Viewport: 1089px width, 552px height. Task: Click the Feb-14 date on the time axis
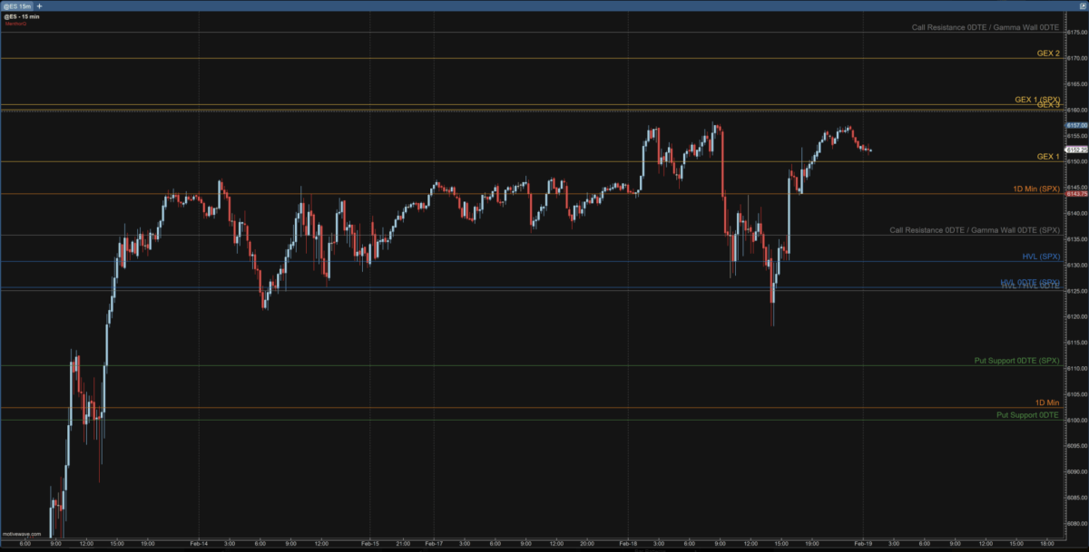click(199, 544)
